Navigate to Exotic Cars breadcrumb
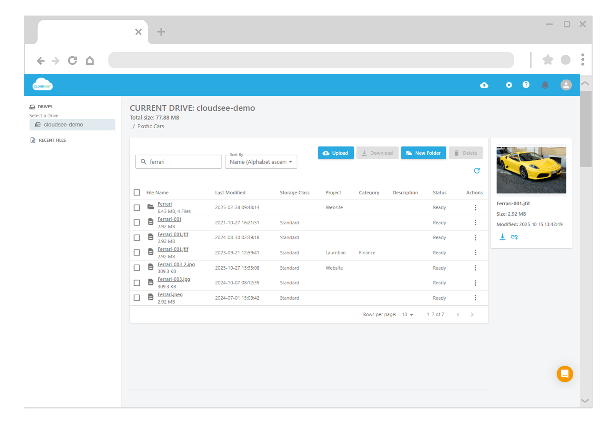Viewport: 613px width, 433px height. point(151,126)
